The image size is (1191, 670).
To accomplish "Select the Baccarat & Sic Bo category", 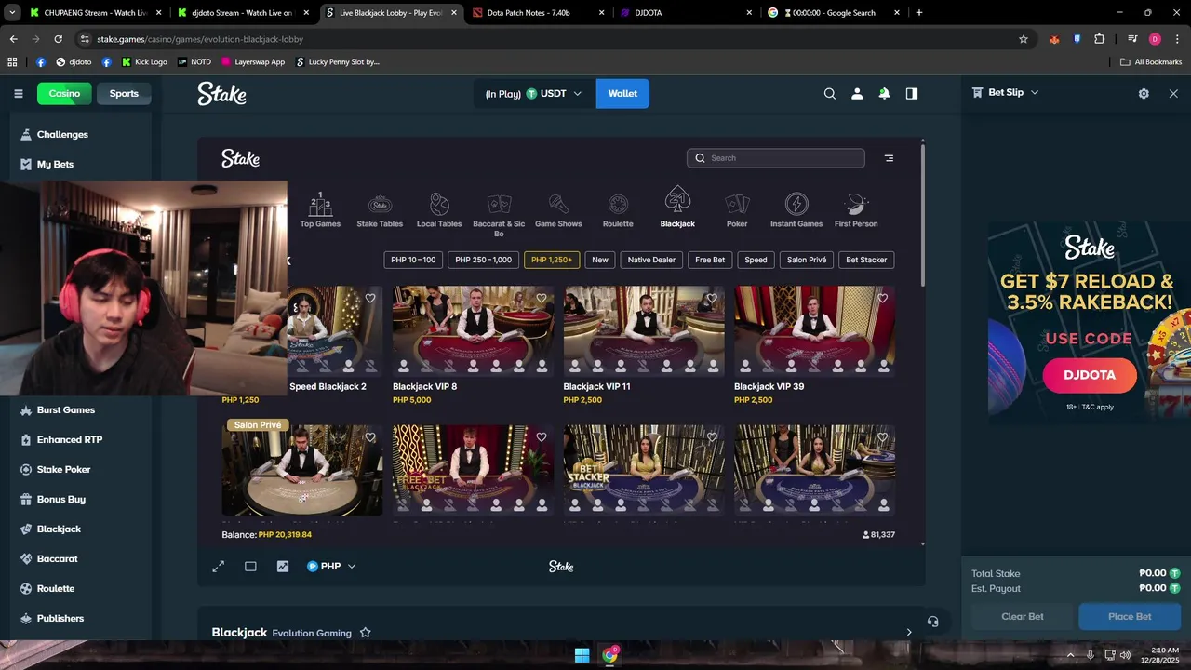I will 499,214.
